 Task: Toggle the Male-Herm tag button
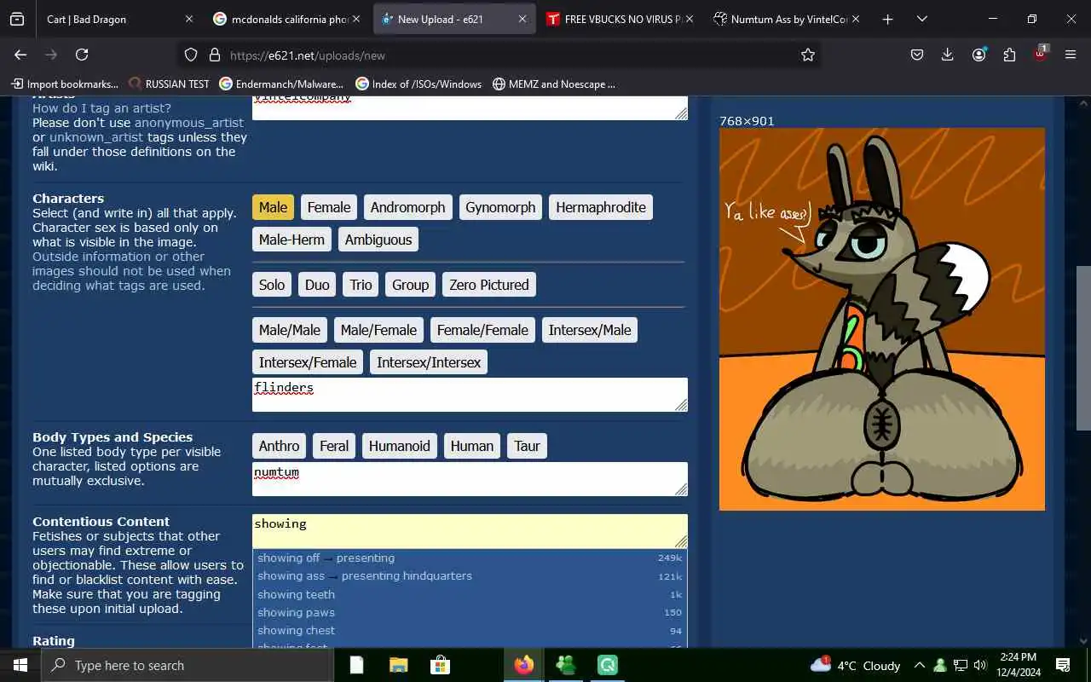(292, 240)
